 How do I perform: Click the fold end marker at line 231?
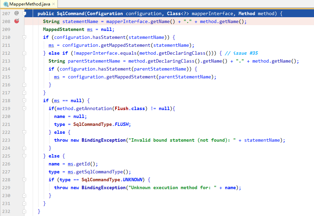tap(24, 203)
